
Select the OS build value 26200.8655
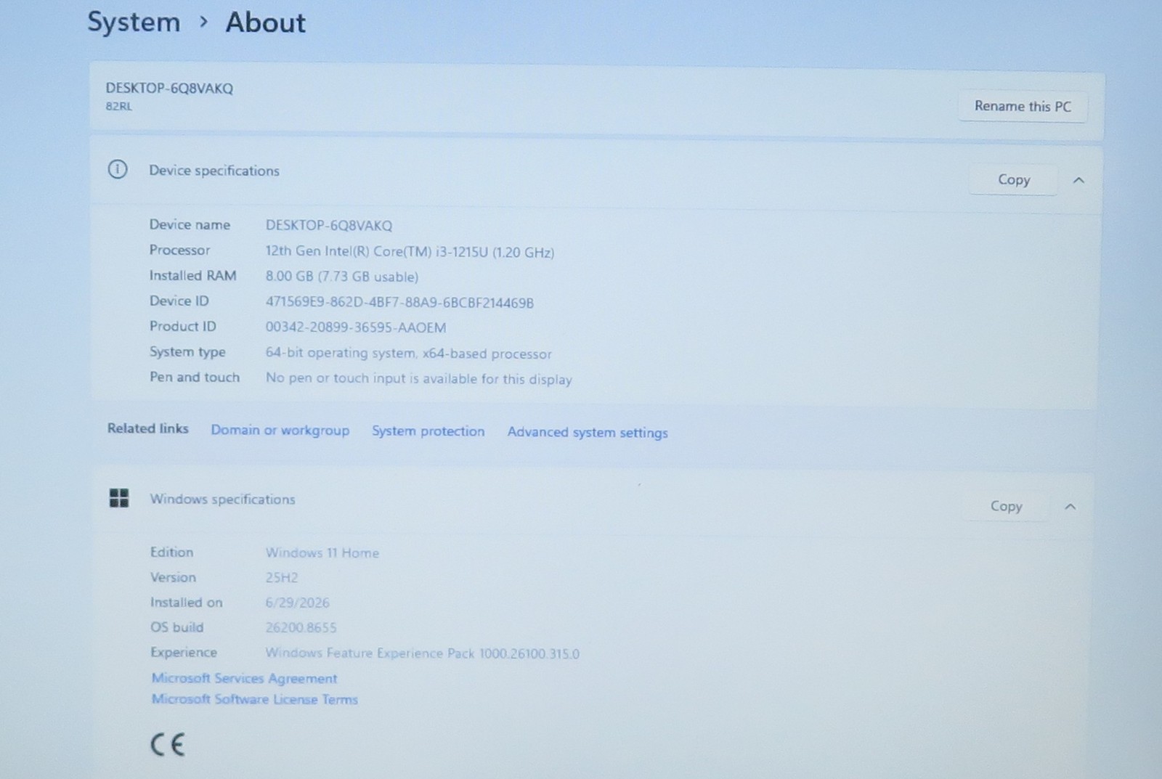point(301,627)
